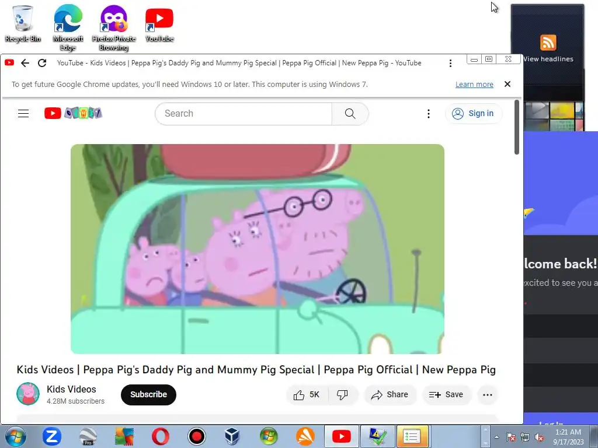Viewport: 598px width, 448px height.
Task: Open Recycle Bin desktop icon
Action: click(x=23, y=23)
